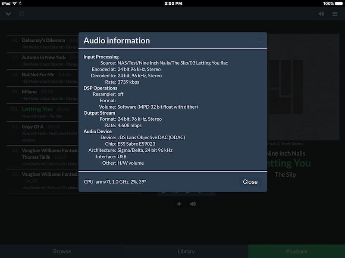
Task: Open the hamburger menu icon in the top right
Action: (x=335, y=14)
